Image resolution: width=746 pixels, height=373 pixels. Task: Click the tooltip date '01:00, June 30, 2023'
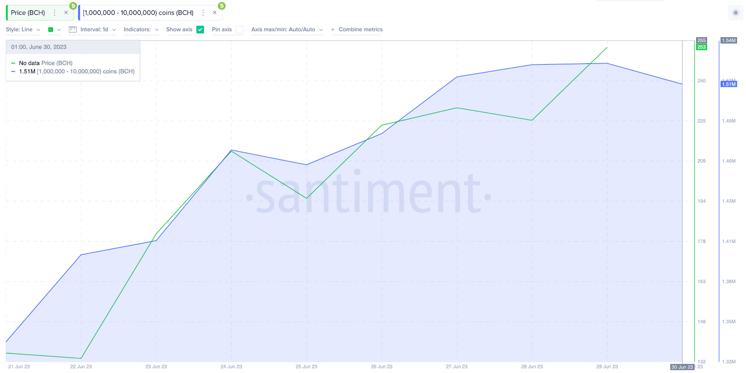coord(39,47)
